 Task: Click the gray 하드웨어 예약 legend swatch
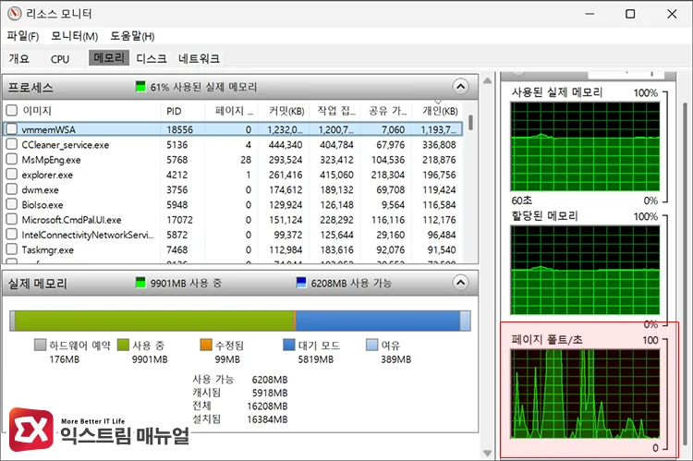pos(40,345)
